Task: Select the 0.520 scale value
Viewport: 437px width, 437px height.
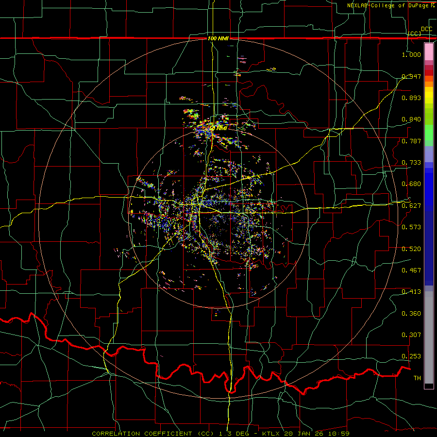Action: tap(411, 249)
